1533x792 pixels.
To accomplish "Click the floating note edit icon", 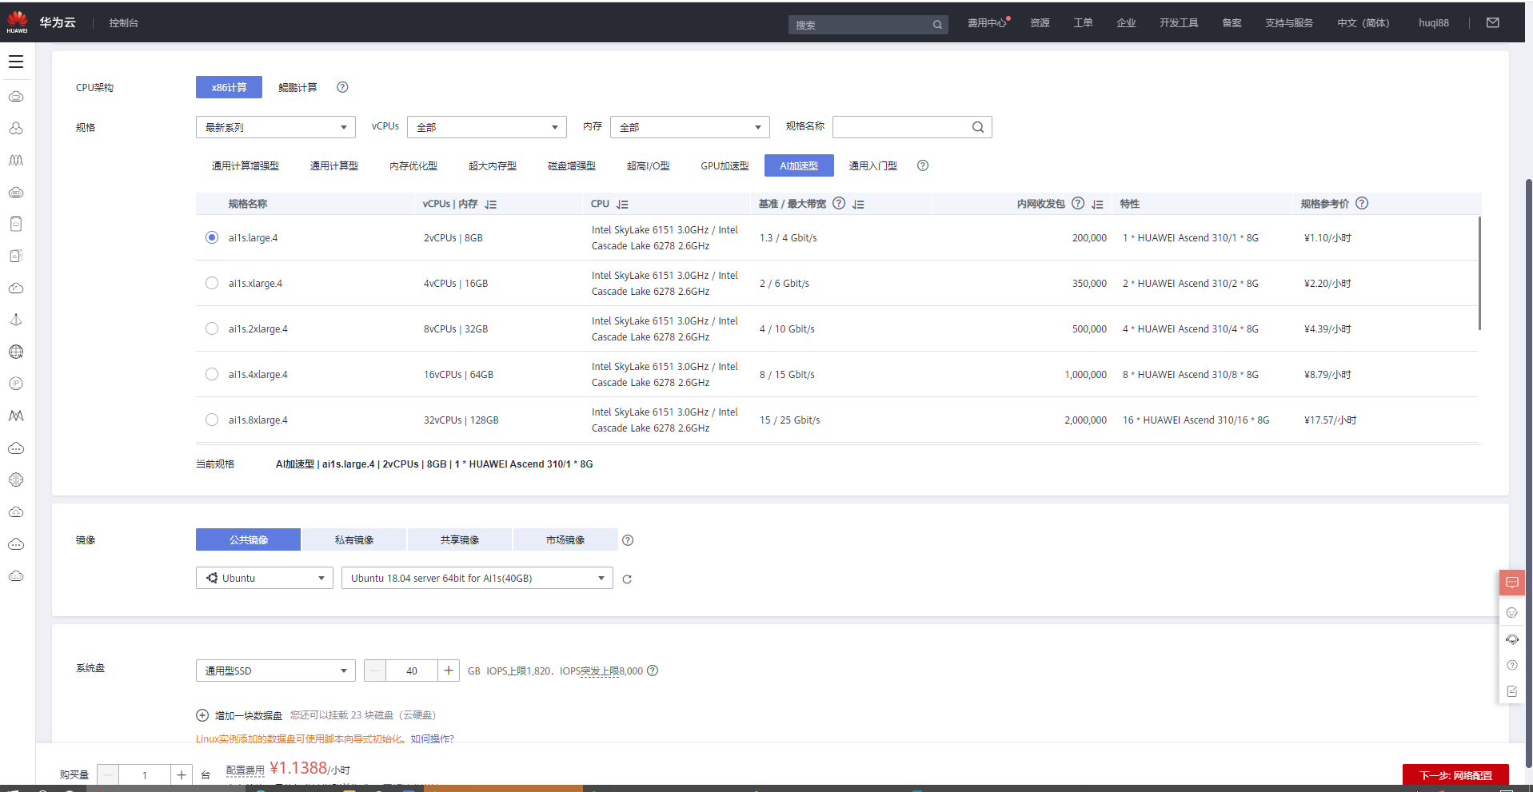I will pyautogui.click(x=1512, y=691).
